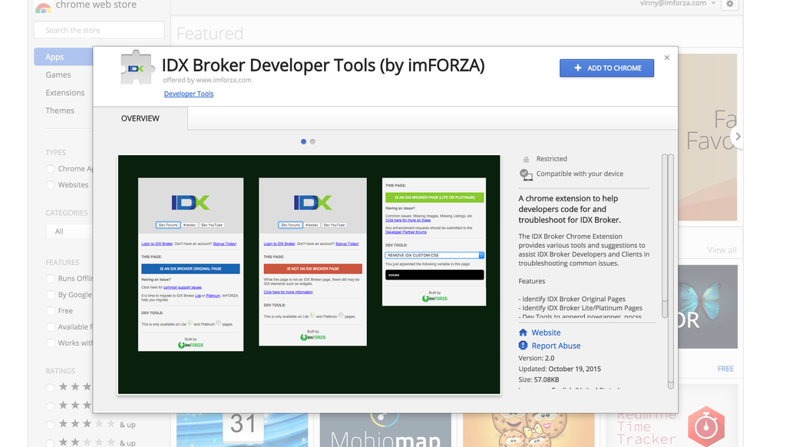Show first screenshot via blue dot
The height and width of the screenshot is (447, 786).
click(x=303, y=142)
